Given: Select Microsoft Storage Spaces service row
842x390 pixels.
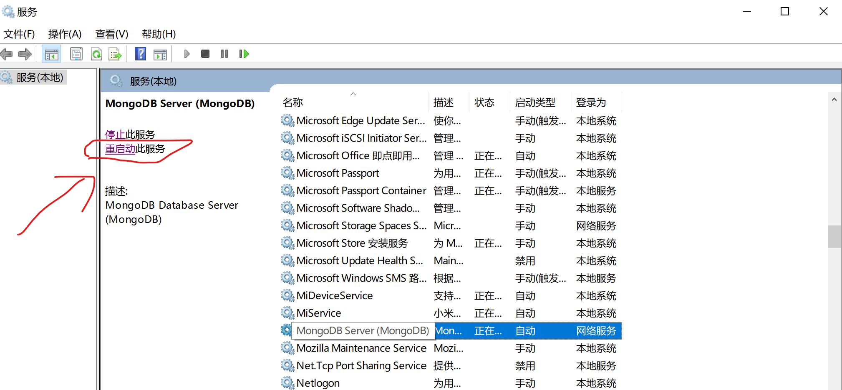Looking at the screenshot, I should tap(451, 226).
